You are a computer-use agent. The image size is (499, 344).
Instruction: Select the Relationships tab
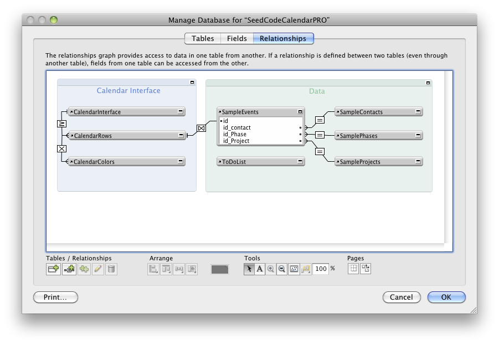[283, 39]
